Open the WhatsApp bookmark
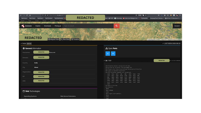This screenshot has width=201, height=113. point(118,18)
